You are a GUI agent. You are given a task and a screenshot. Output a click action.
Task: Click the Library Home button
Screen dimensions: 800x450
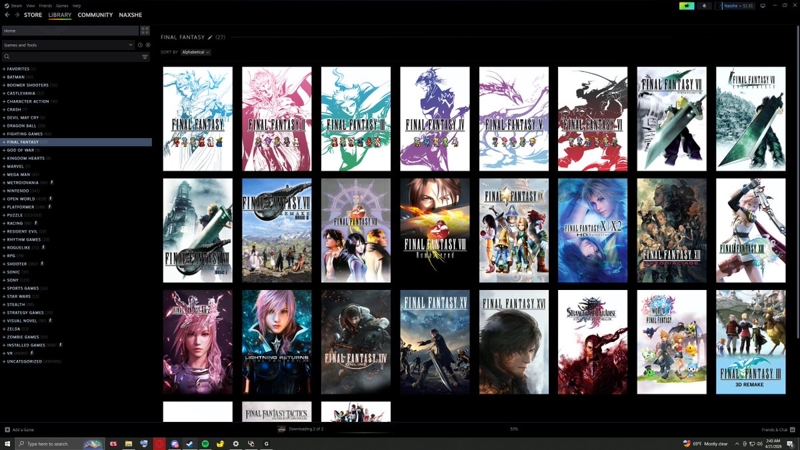(x=69, y=31)
